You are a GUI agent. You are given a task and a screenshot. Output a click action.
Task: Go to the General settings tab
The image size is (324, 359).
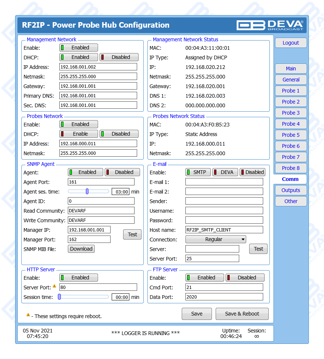click(291, 80)
